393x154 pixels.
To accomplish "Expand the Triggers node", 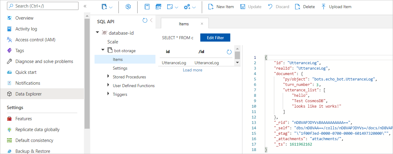I will [108, 94].
